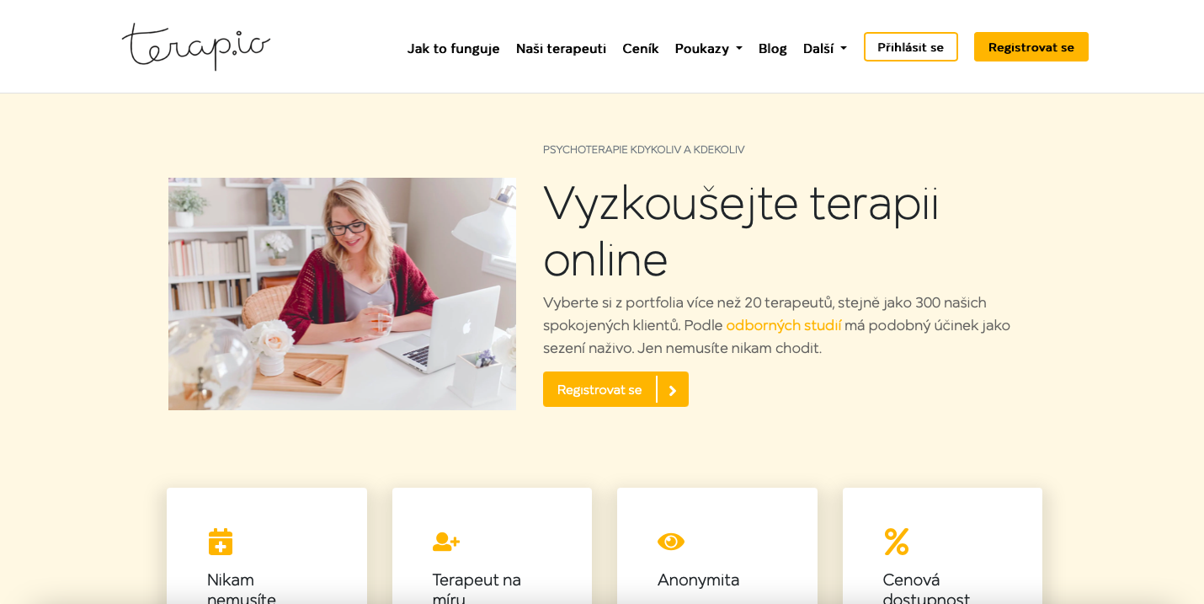Click the woman with laptop photo
The image size is (1204, 604).
[342, 294]
